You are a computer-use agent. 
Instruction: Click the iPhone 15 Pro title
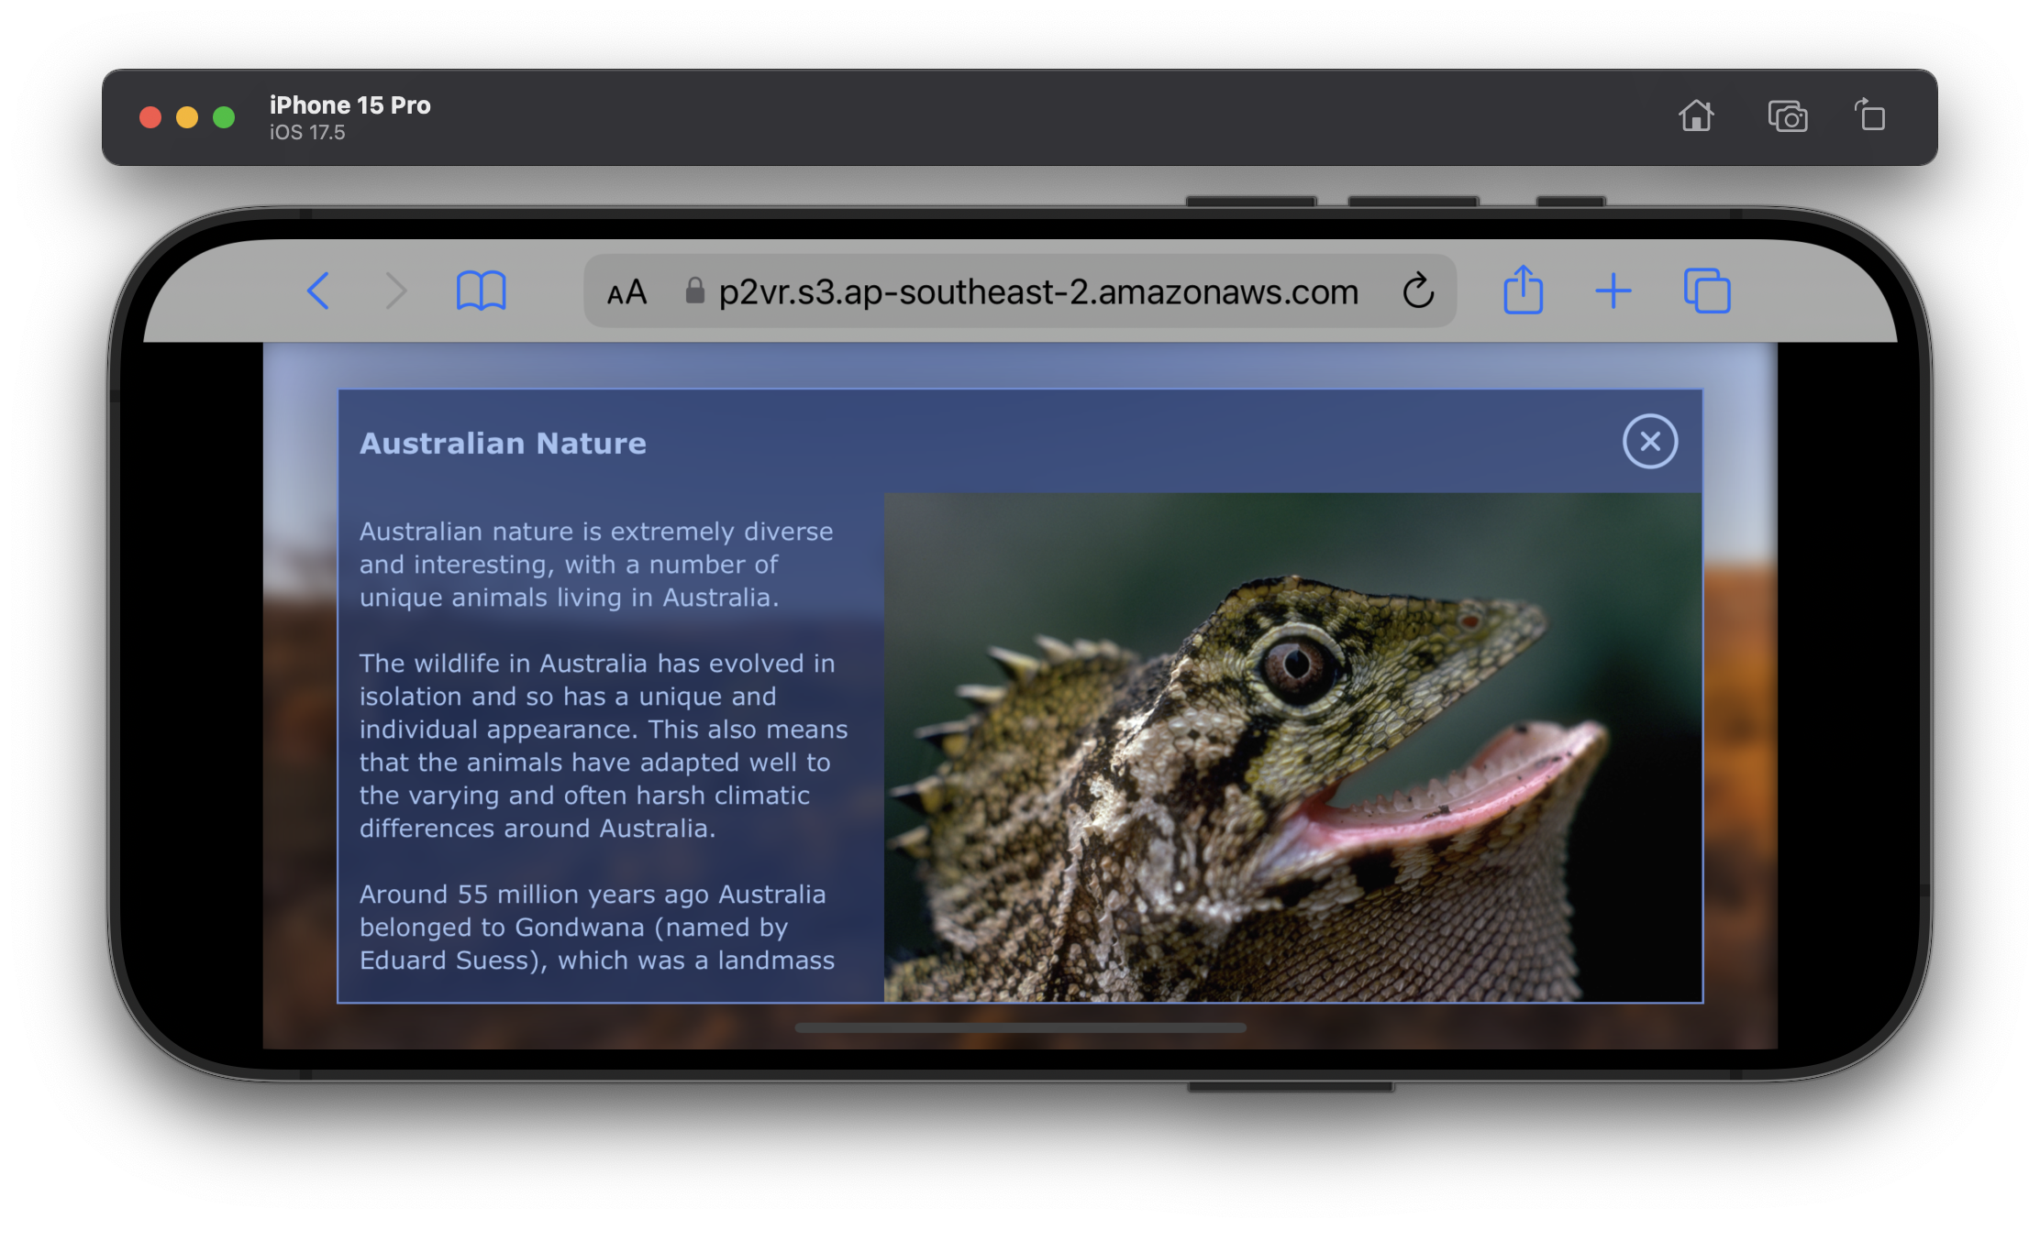(x=349, y=105)
